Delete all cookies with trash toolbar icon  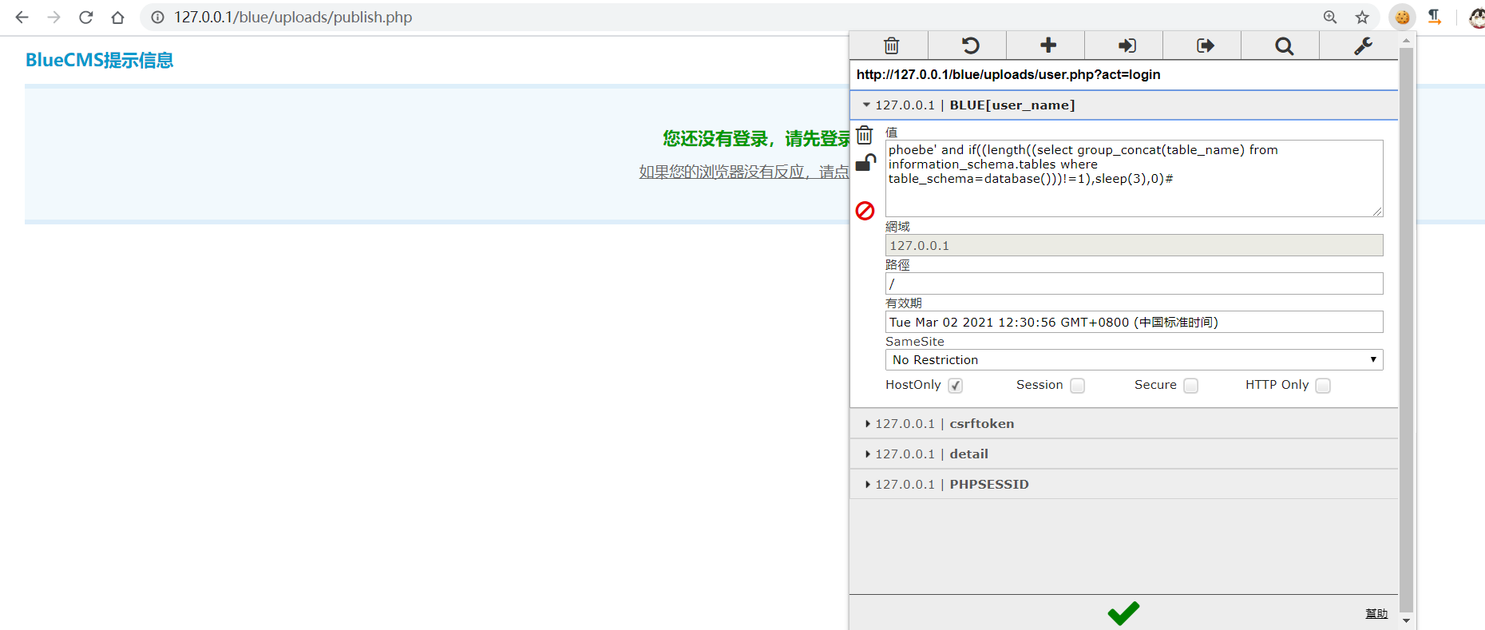891,46
